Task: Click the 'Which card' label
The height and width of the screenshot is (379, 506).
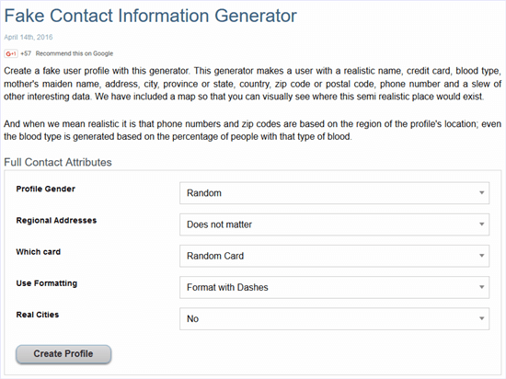Action: pyautogui.click(x=39, y=251)
